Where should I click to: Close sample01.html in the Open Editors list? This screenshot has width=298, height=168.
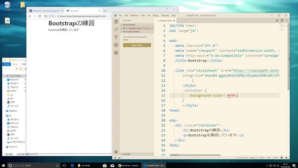124,28
